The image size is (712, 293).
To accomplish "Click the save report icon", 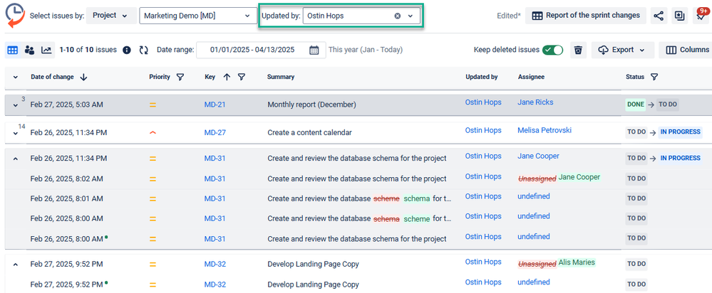I will tap(679, 16).
